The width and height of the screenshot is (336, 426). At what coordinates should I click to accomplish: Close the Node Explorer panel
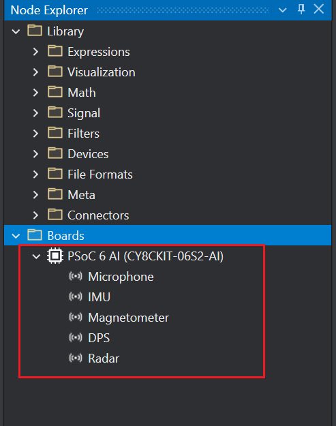[x=318, y=9]
